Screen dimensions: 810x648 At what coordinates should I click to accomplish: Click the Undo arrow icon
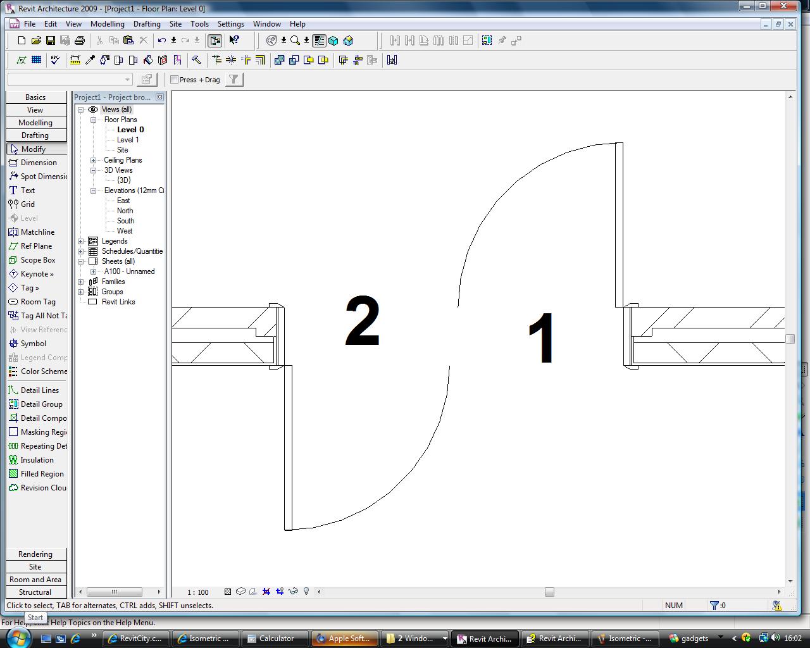coord(162,40)
